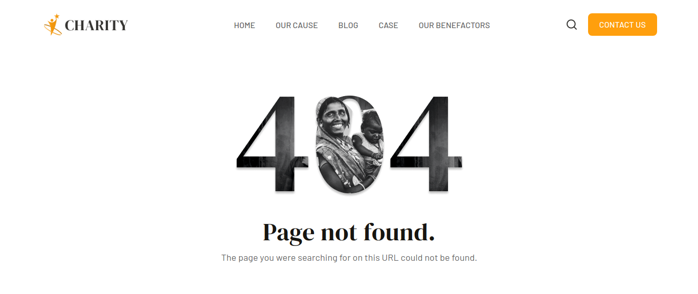Select BLOG in the navigation bar

[348, 25]
